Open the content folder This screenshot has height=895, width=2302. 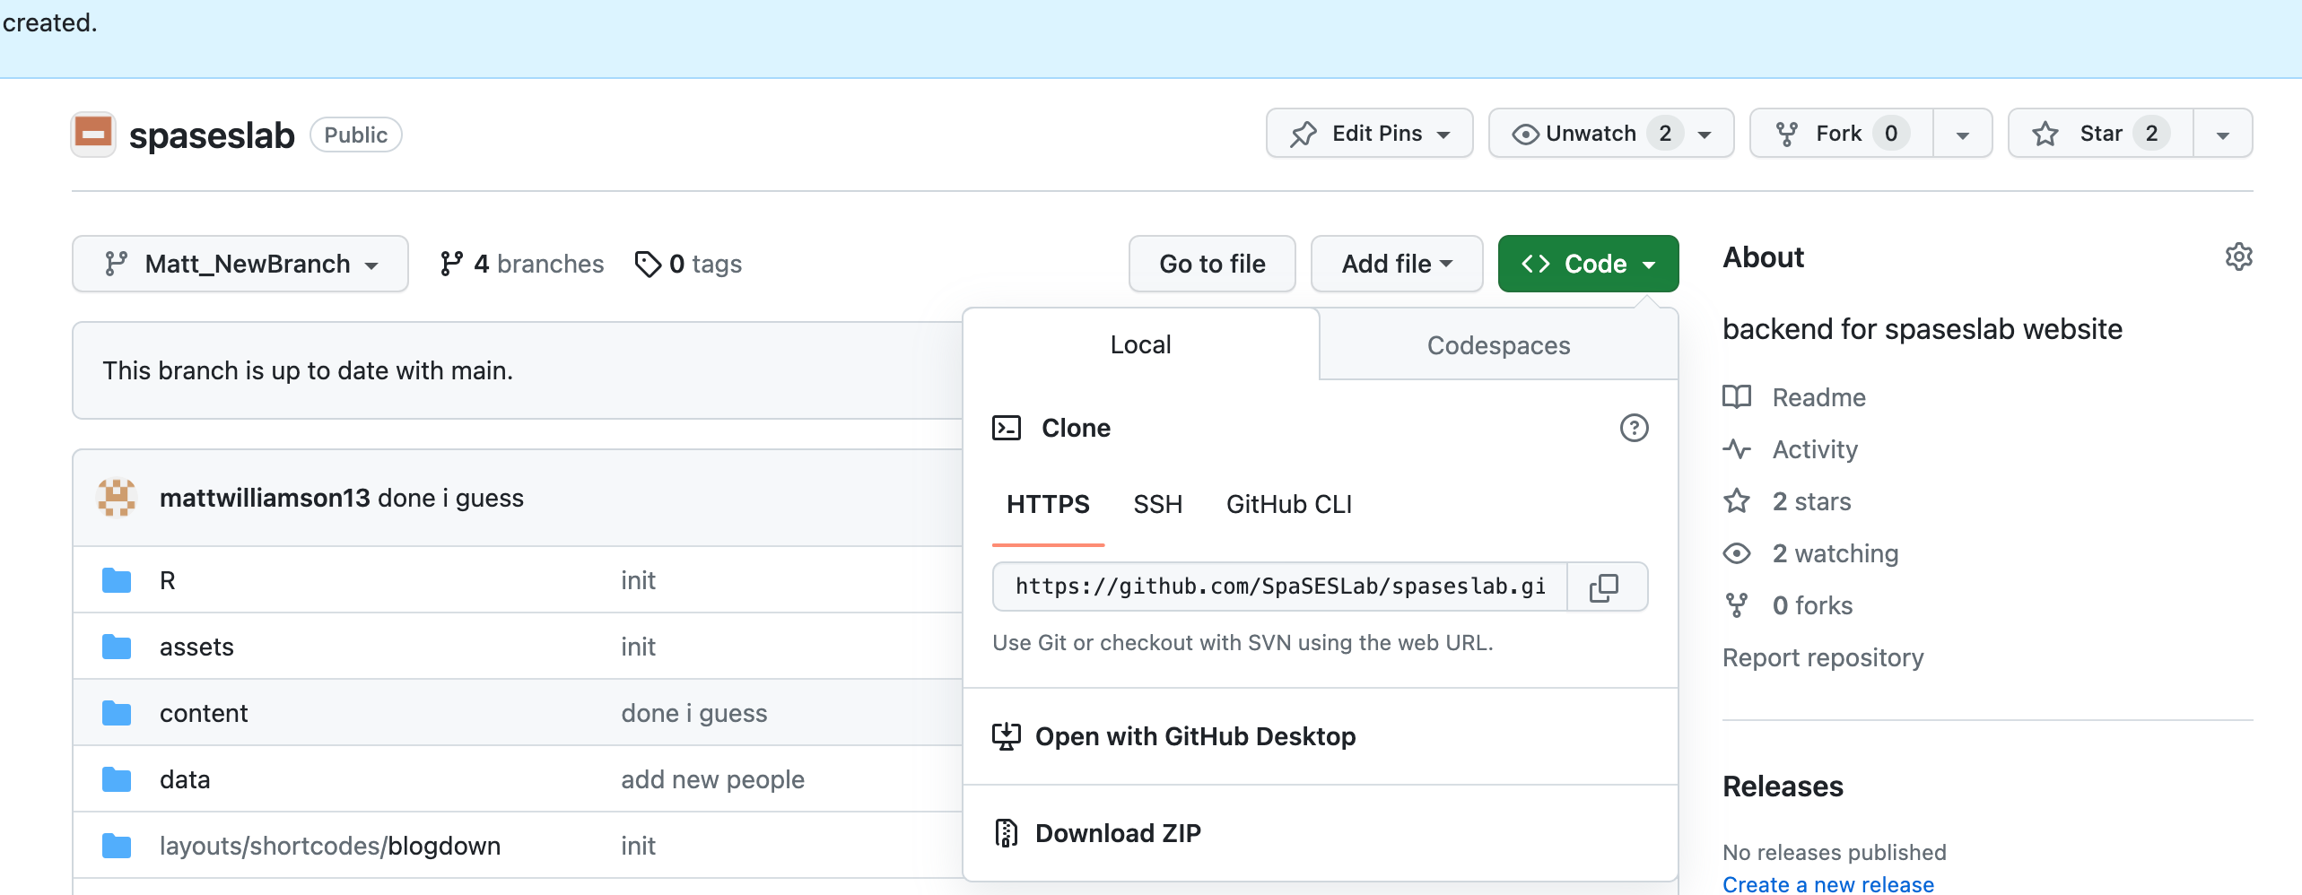(204, 713)
